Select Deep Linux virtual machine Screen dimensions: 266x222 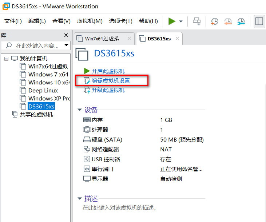(43, 91)
